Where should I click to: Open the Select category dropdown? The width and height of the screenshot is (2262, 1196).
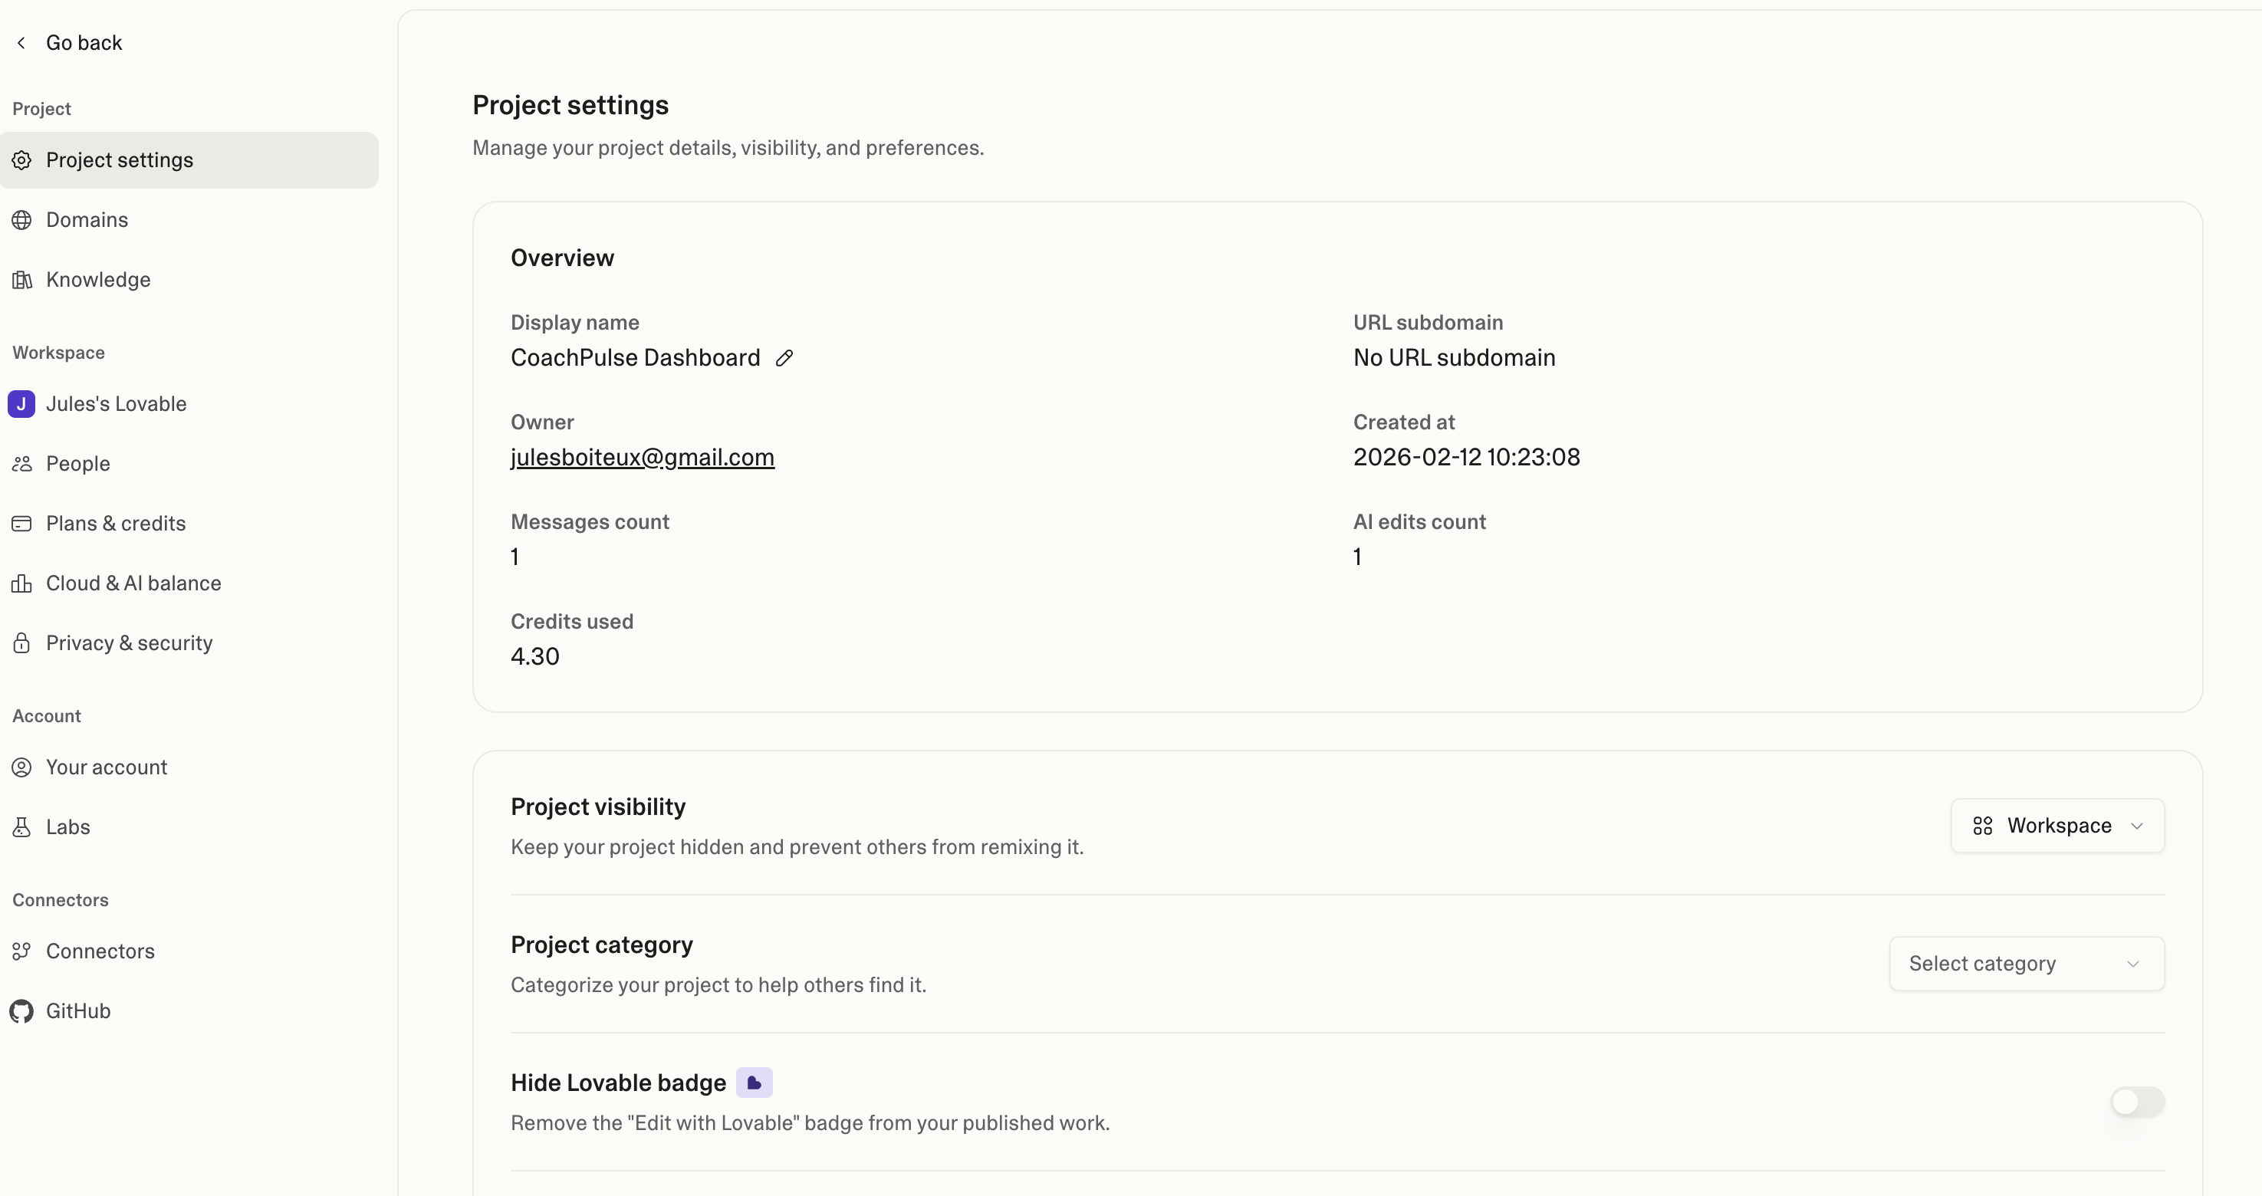pyautogui.click(x=2027, y=963)
